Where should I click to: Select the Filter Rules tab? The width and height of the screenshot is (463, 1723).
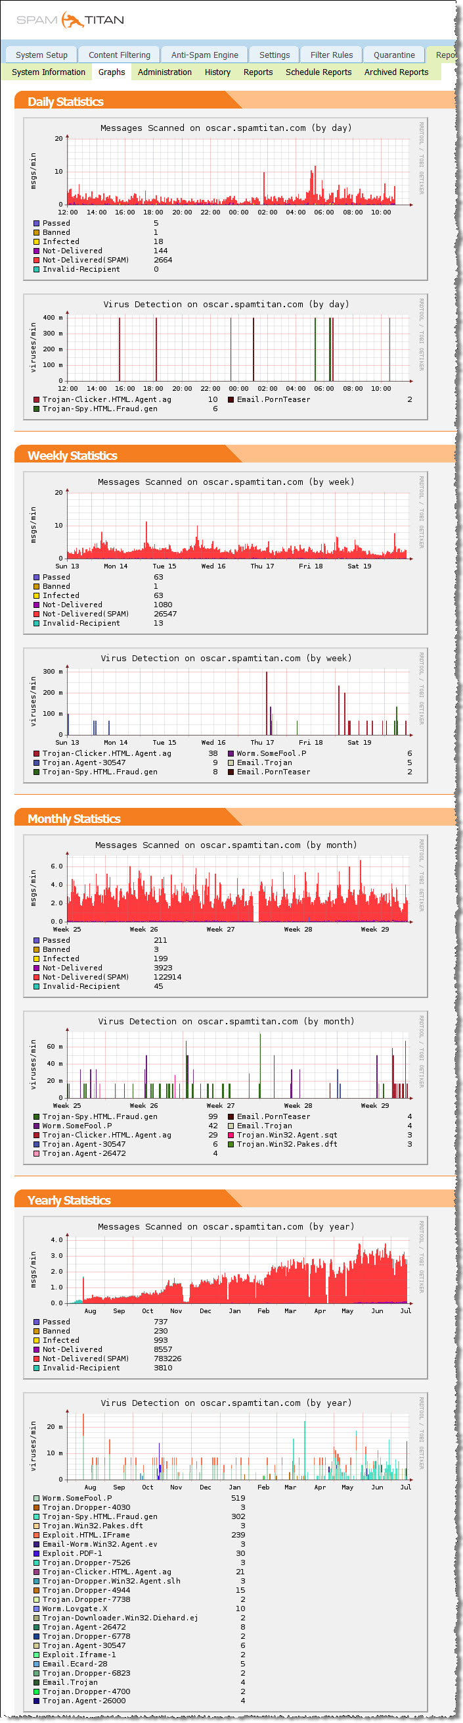coord(332,55)
